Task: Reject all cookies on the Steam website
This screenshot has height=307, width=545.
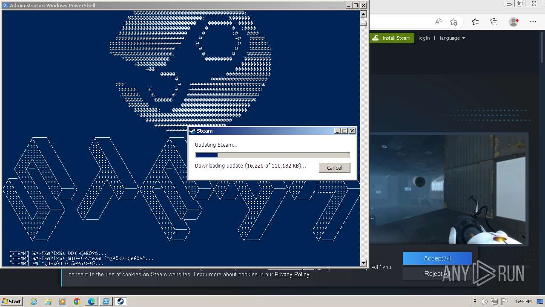Action: click(437, 274)
